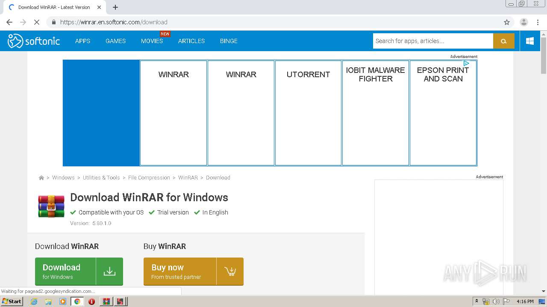Screen dimensions: 547x307
Task: Open Windows Explorer folder in taskbar
Action: pyautogui.click(x=48, y=301)
